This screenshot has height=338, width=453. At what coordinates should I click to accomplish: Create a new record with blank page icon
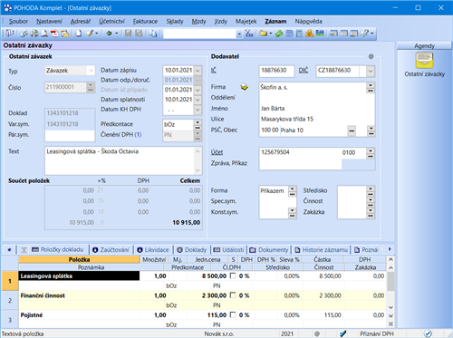[79, 34]
